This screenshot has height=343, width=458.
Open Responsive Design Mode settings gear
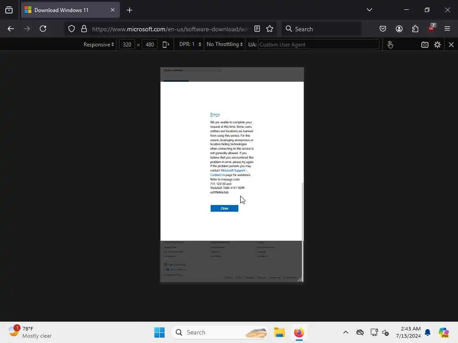coord(437,45)
